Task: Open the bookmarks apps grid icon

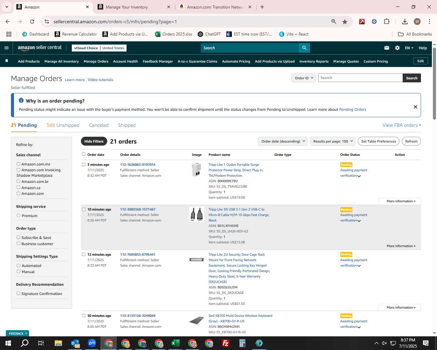Action: tap(9, 34)
